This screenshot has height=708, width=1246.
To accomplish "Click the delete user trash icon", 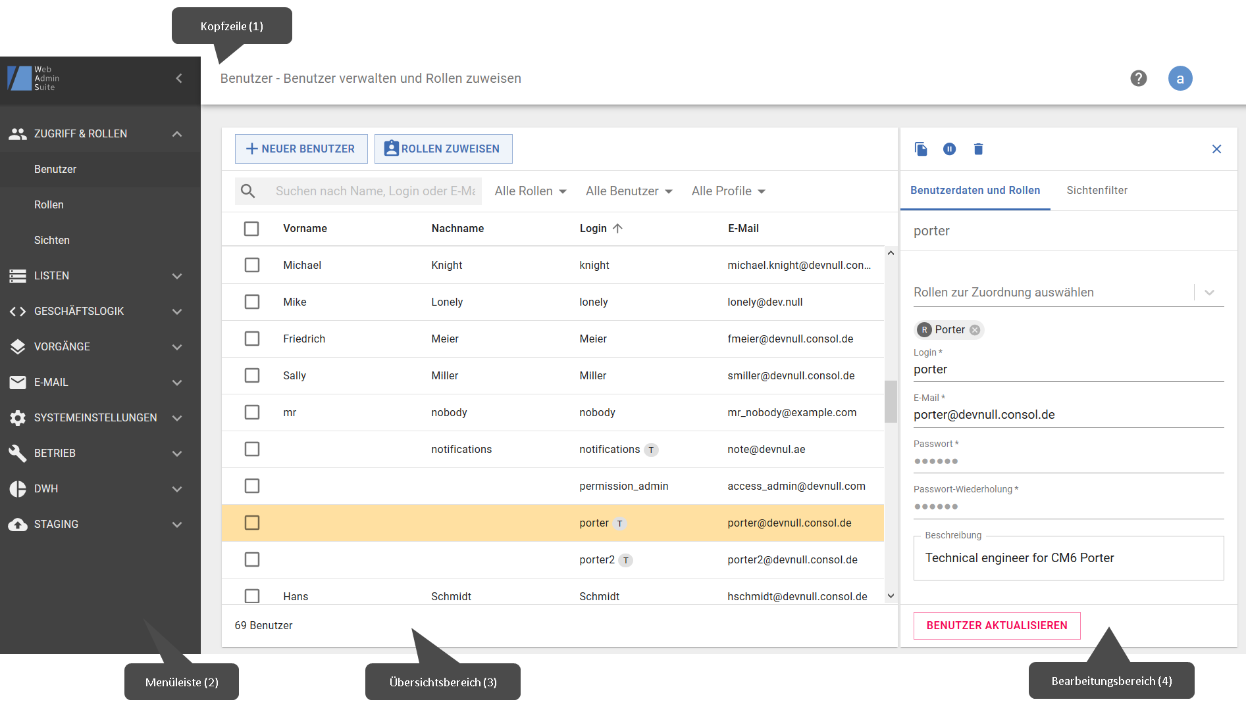I will tap(978, 149).
